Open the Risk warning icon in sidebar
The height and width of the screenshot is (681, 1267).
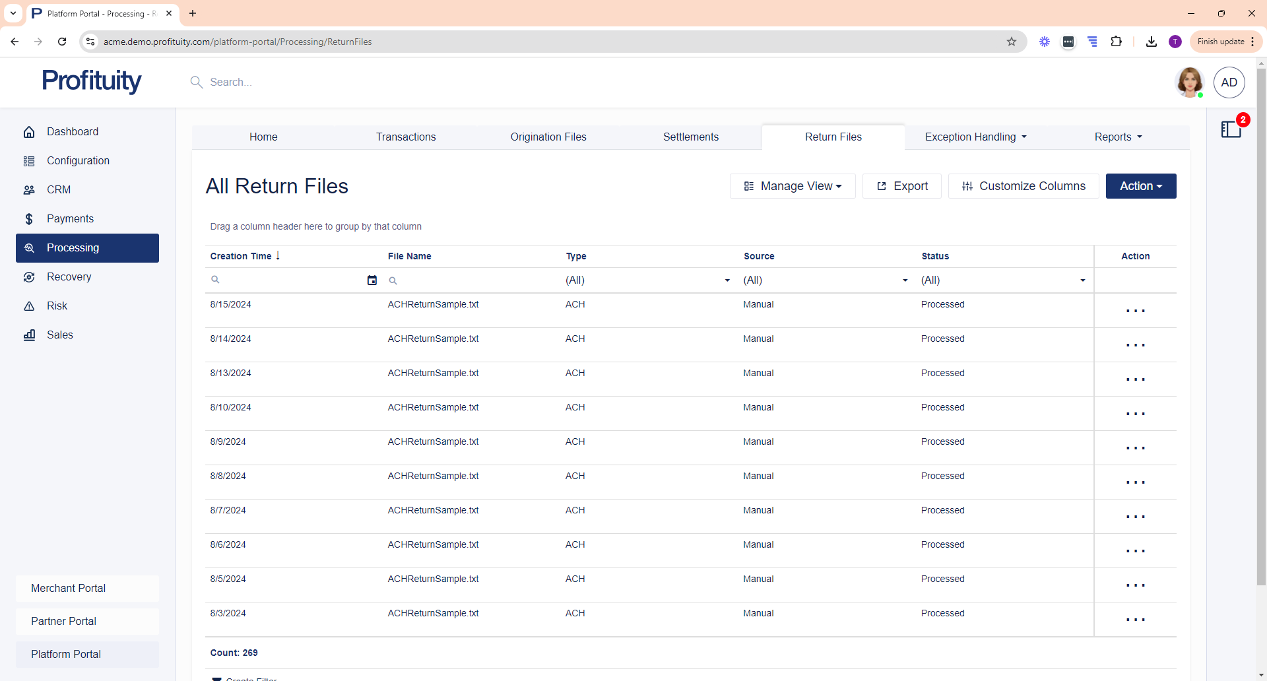tap(29, 306)
